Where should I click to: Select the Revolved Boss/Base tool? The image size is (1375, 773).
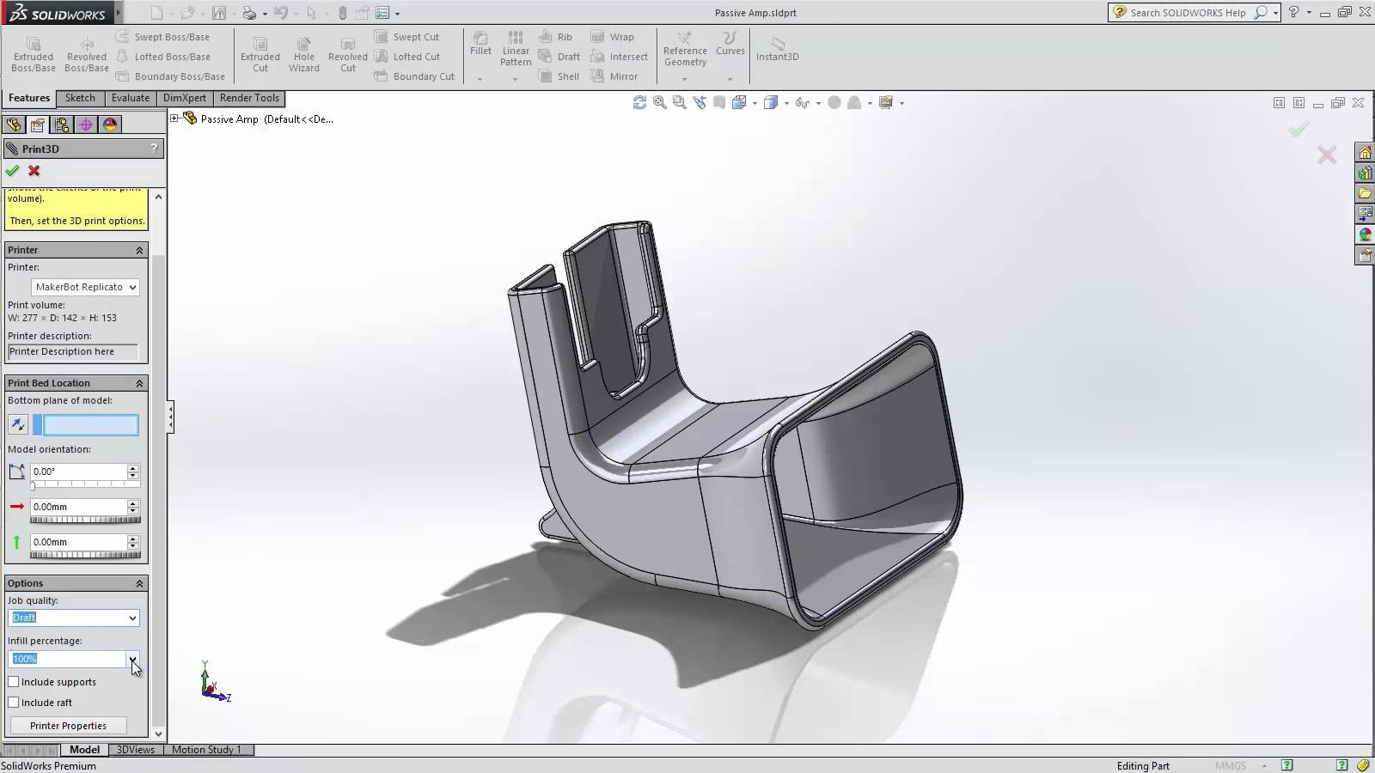click(x=87, y=54)
